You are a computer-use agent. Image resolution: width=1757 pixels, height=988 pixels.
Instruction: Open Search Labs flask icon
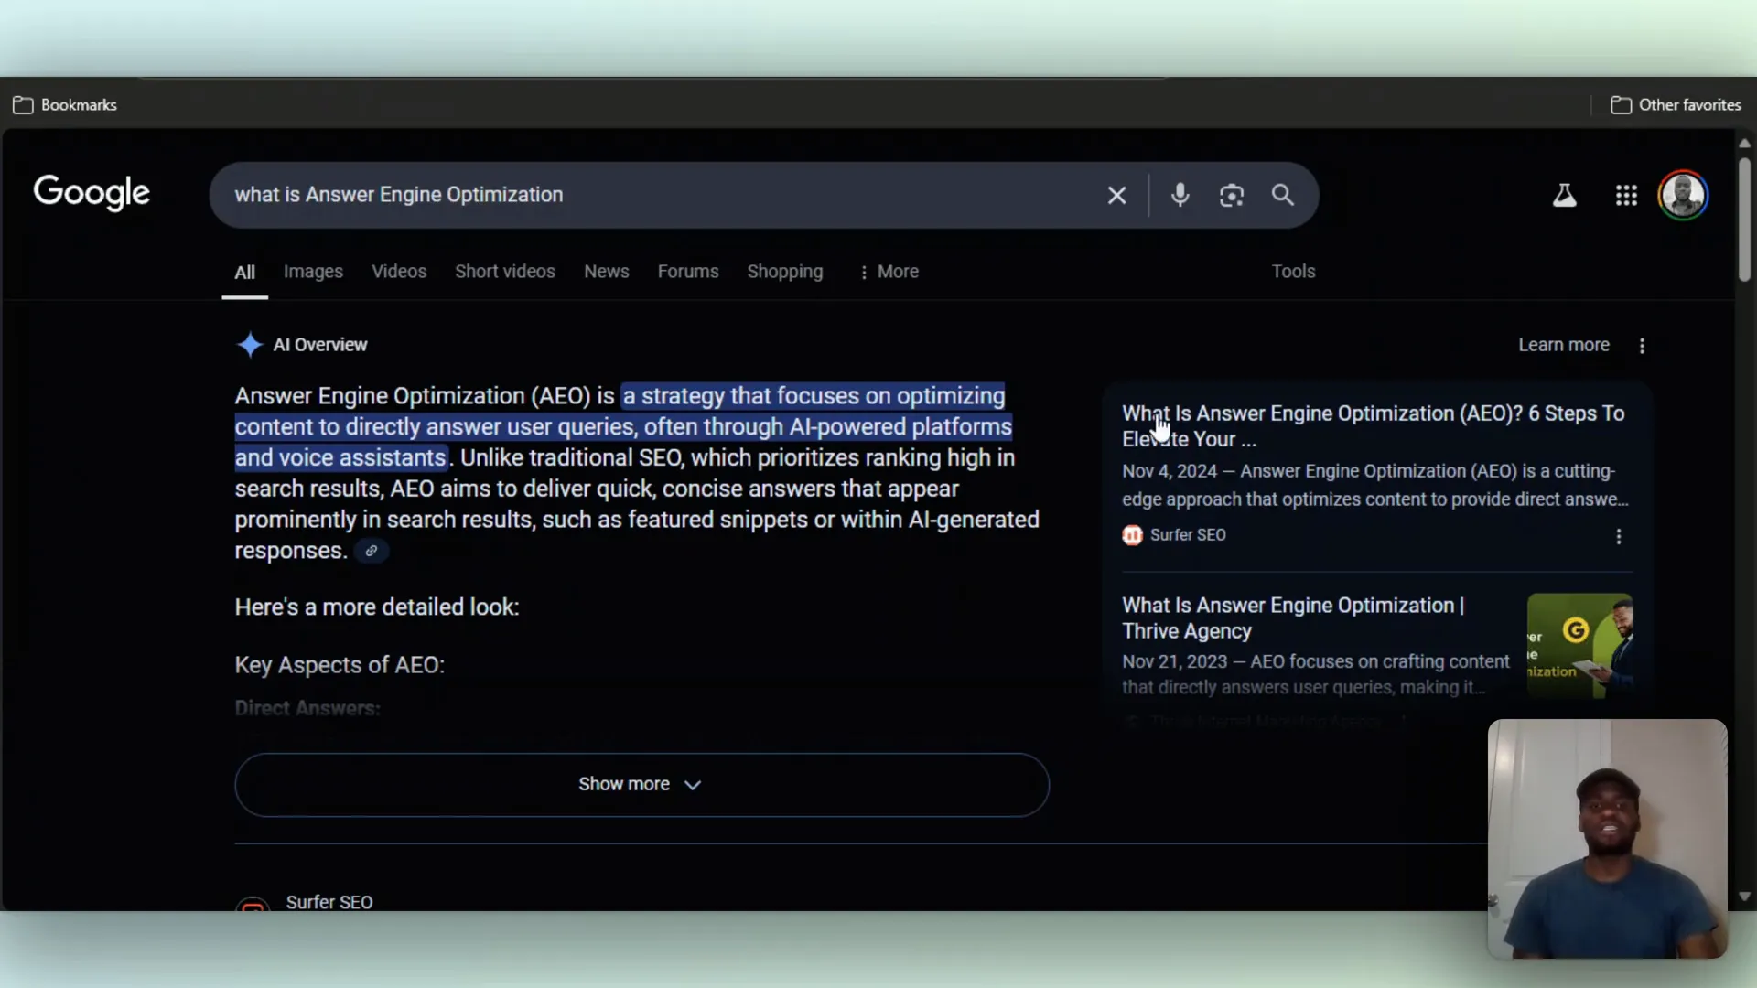pyautogui.click(x=1565, y=195)
